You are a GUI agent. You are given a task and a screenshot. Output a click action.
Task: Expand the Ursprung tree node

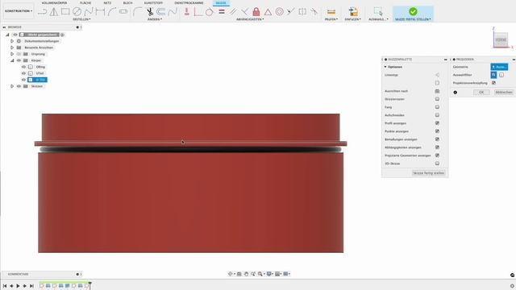click(x=12, y=54)
